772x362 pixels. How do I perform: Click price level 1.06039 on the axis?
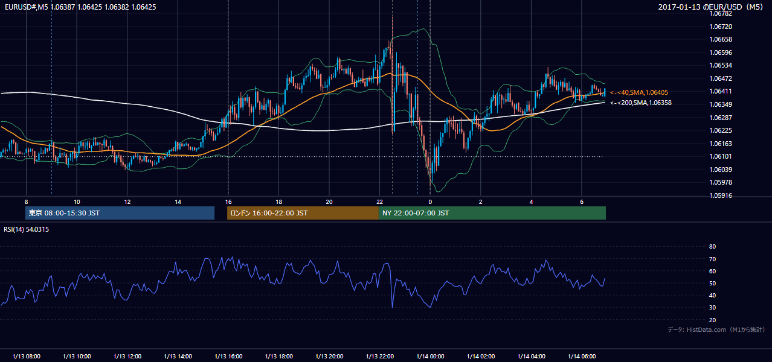pyautogui.click(x=721, y=169)
